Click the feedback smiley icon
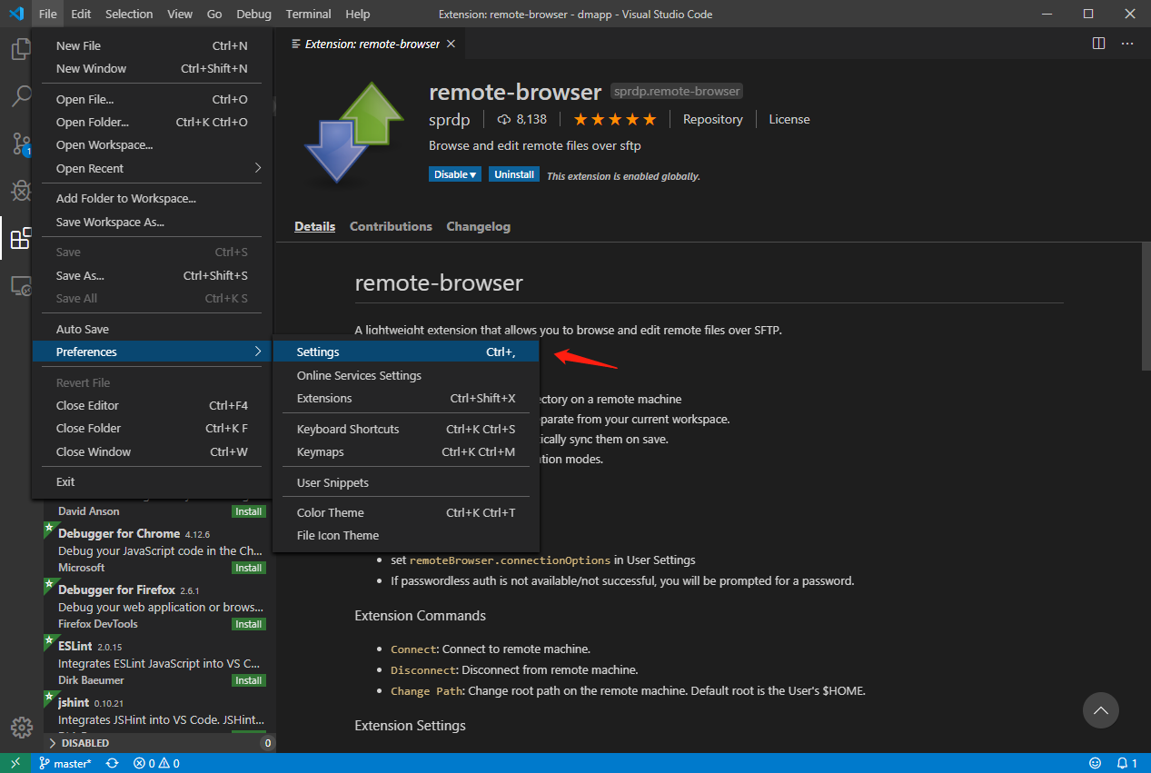Viewport: 1151px width, 773px height. [x=1095, y=763]
